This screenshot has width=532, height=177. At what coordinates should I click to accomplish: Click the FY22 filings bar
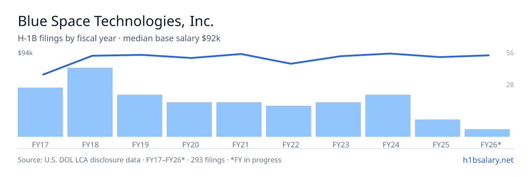(x=289, y=121)
